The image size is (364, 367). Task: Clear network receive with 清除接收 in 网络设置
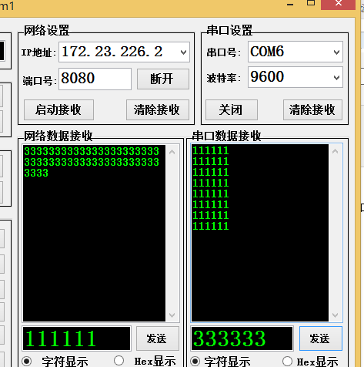[x=158, y=109]
